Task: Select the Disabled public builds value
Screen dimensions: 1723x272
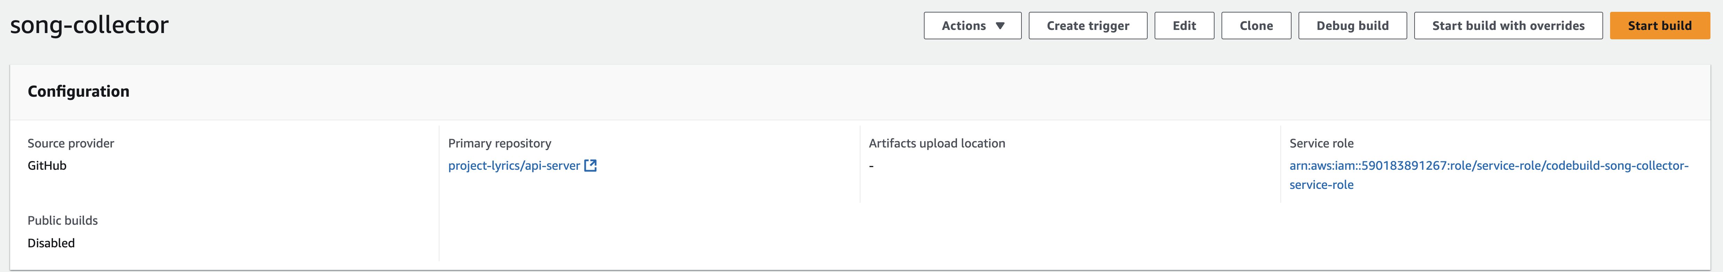Action: coord(51,243)
